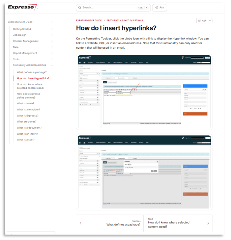Click the Expresso logo in header
The width and height of the screenshot is (231, 240).
point(22,7)
